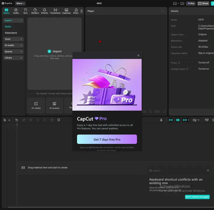Select Media in the sidebar
This screenshot has width=214, height=210.
click(8, 27)
